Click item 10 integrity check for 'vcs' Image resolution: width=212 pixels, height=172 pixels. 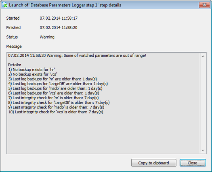pos(56,112)
